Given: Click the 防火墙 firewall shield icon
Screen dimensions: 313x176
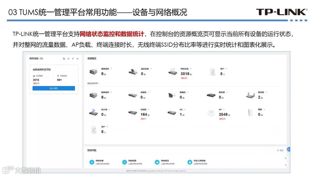Looking at the screenshot, I should click(93, 113).
